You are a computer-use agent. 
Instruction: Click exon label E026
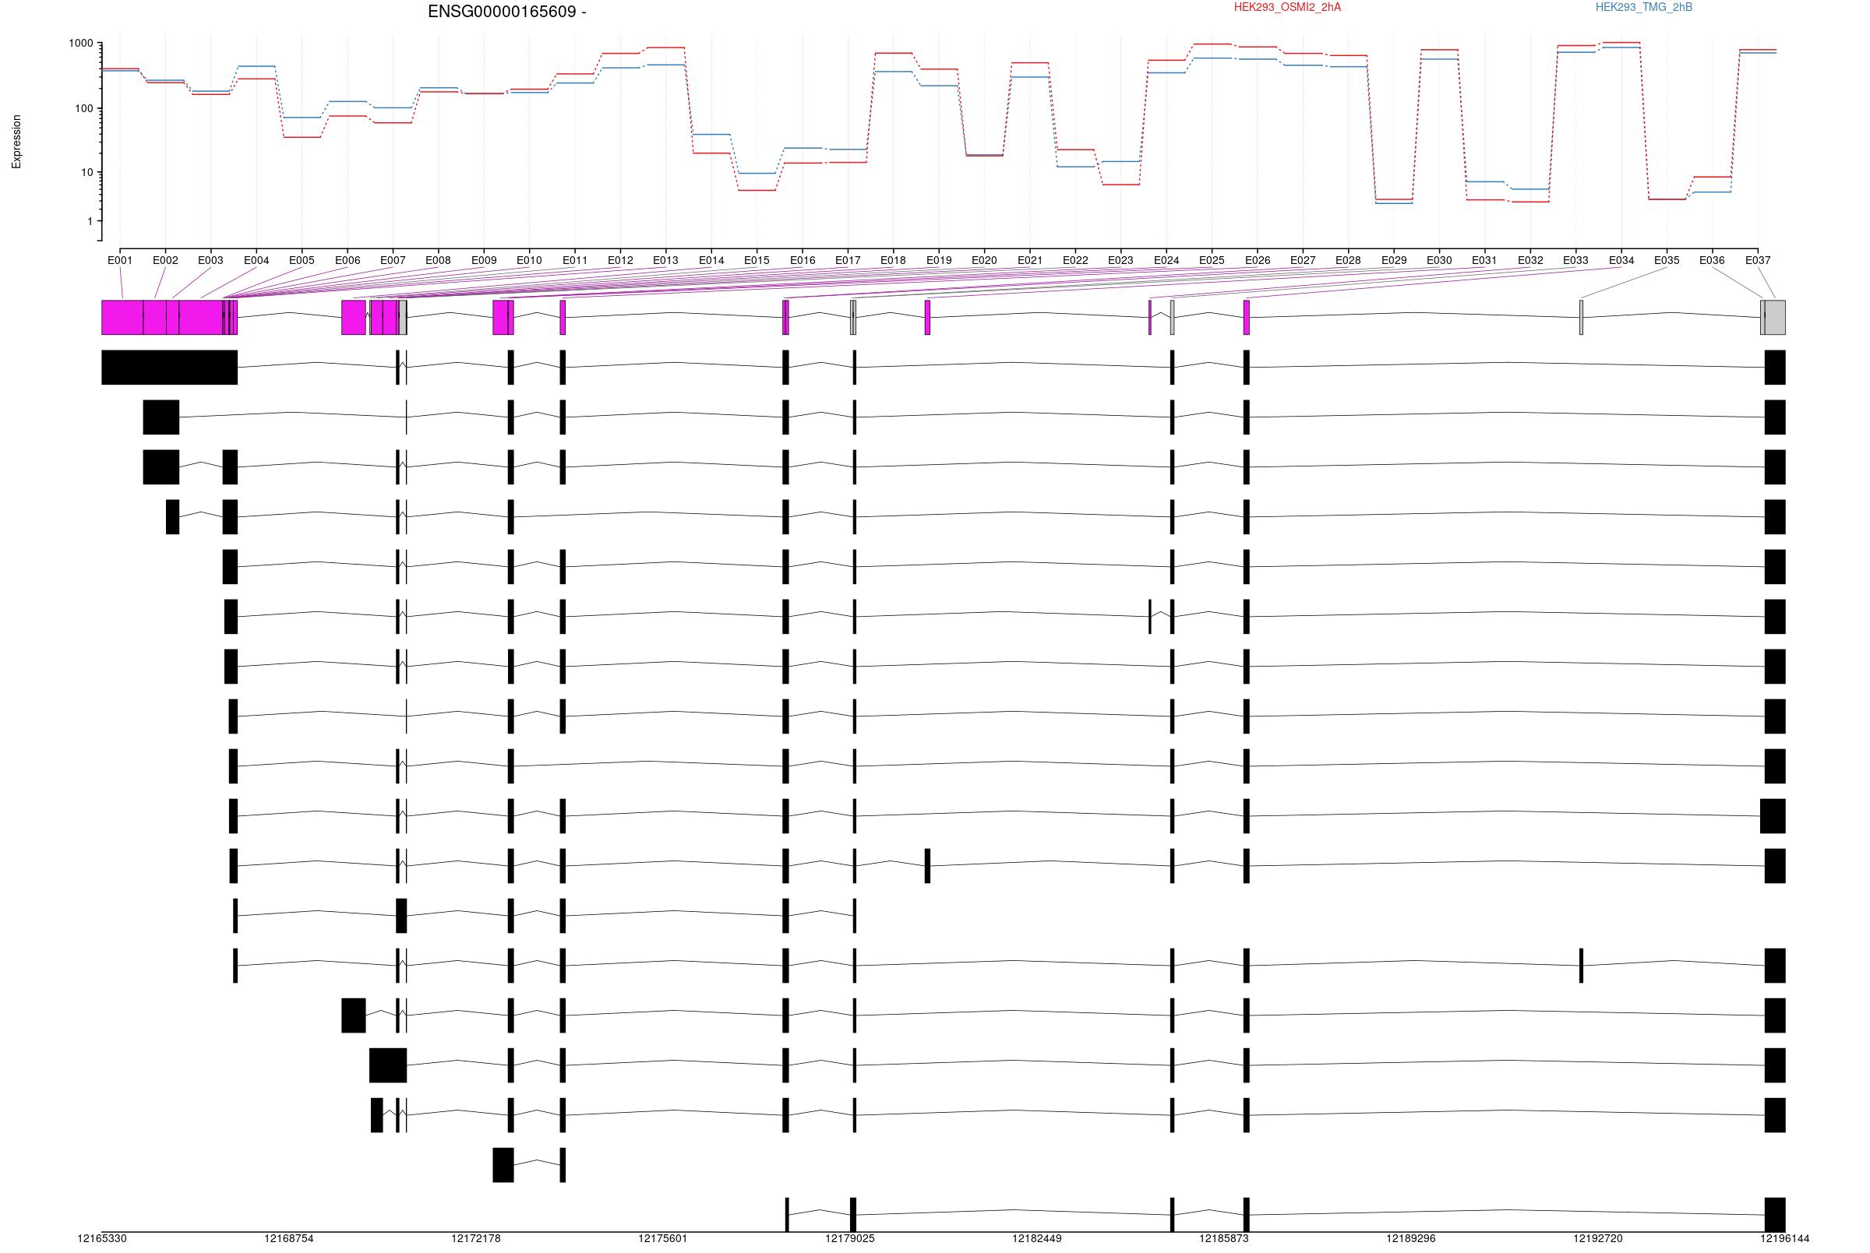coord(1258,261)
